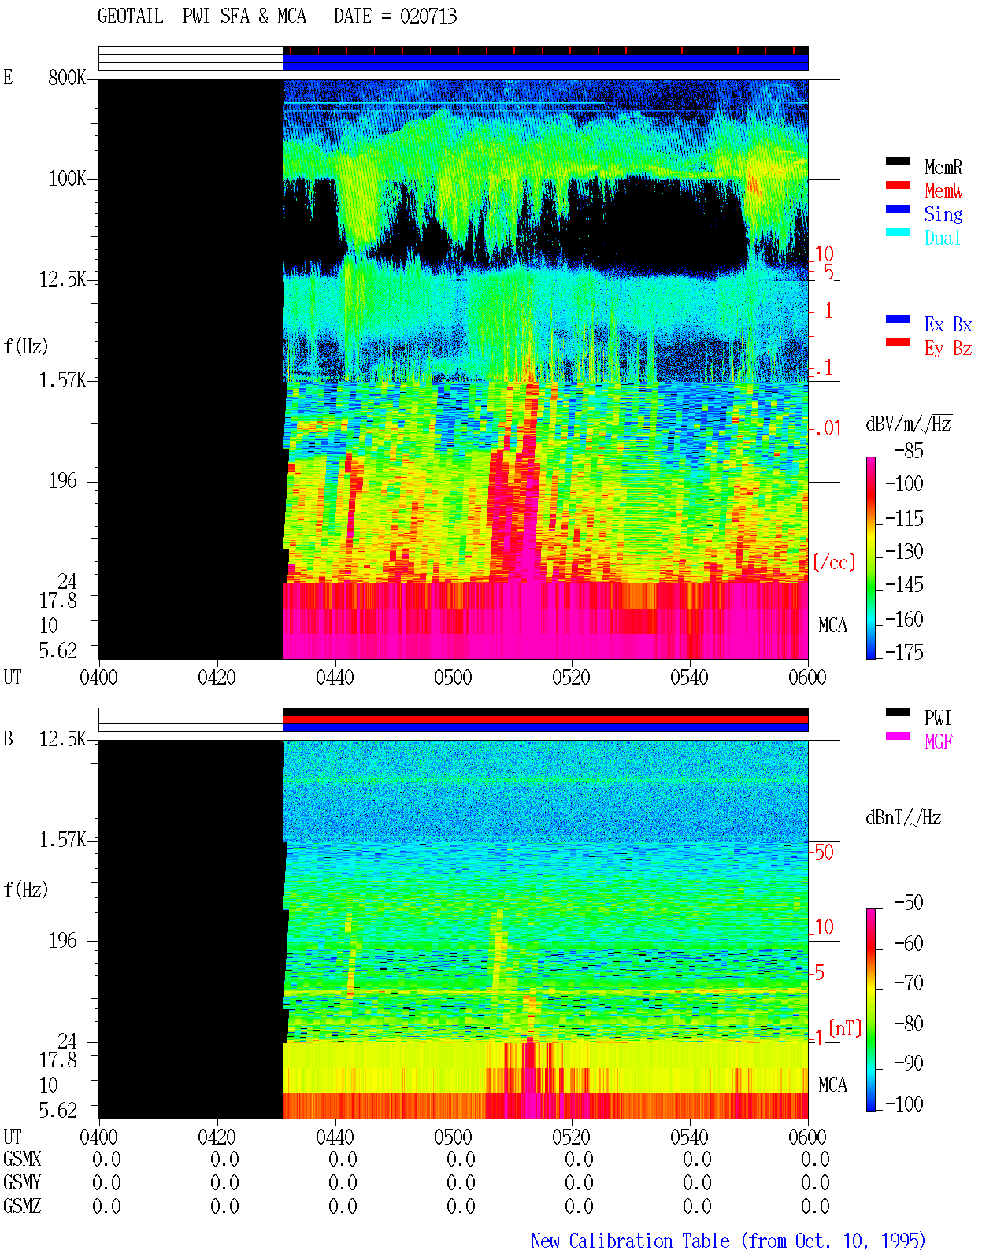Click the red [/cc] density label
The height and width of the screenshot is (1254, 1008).
coord(835,562)
